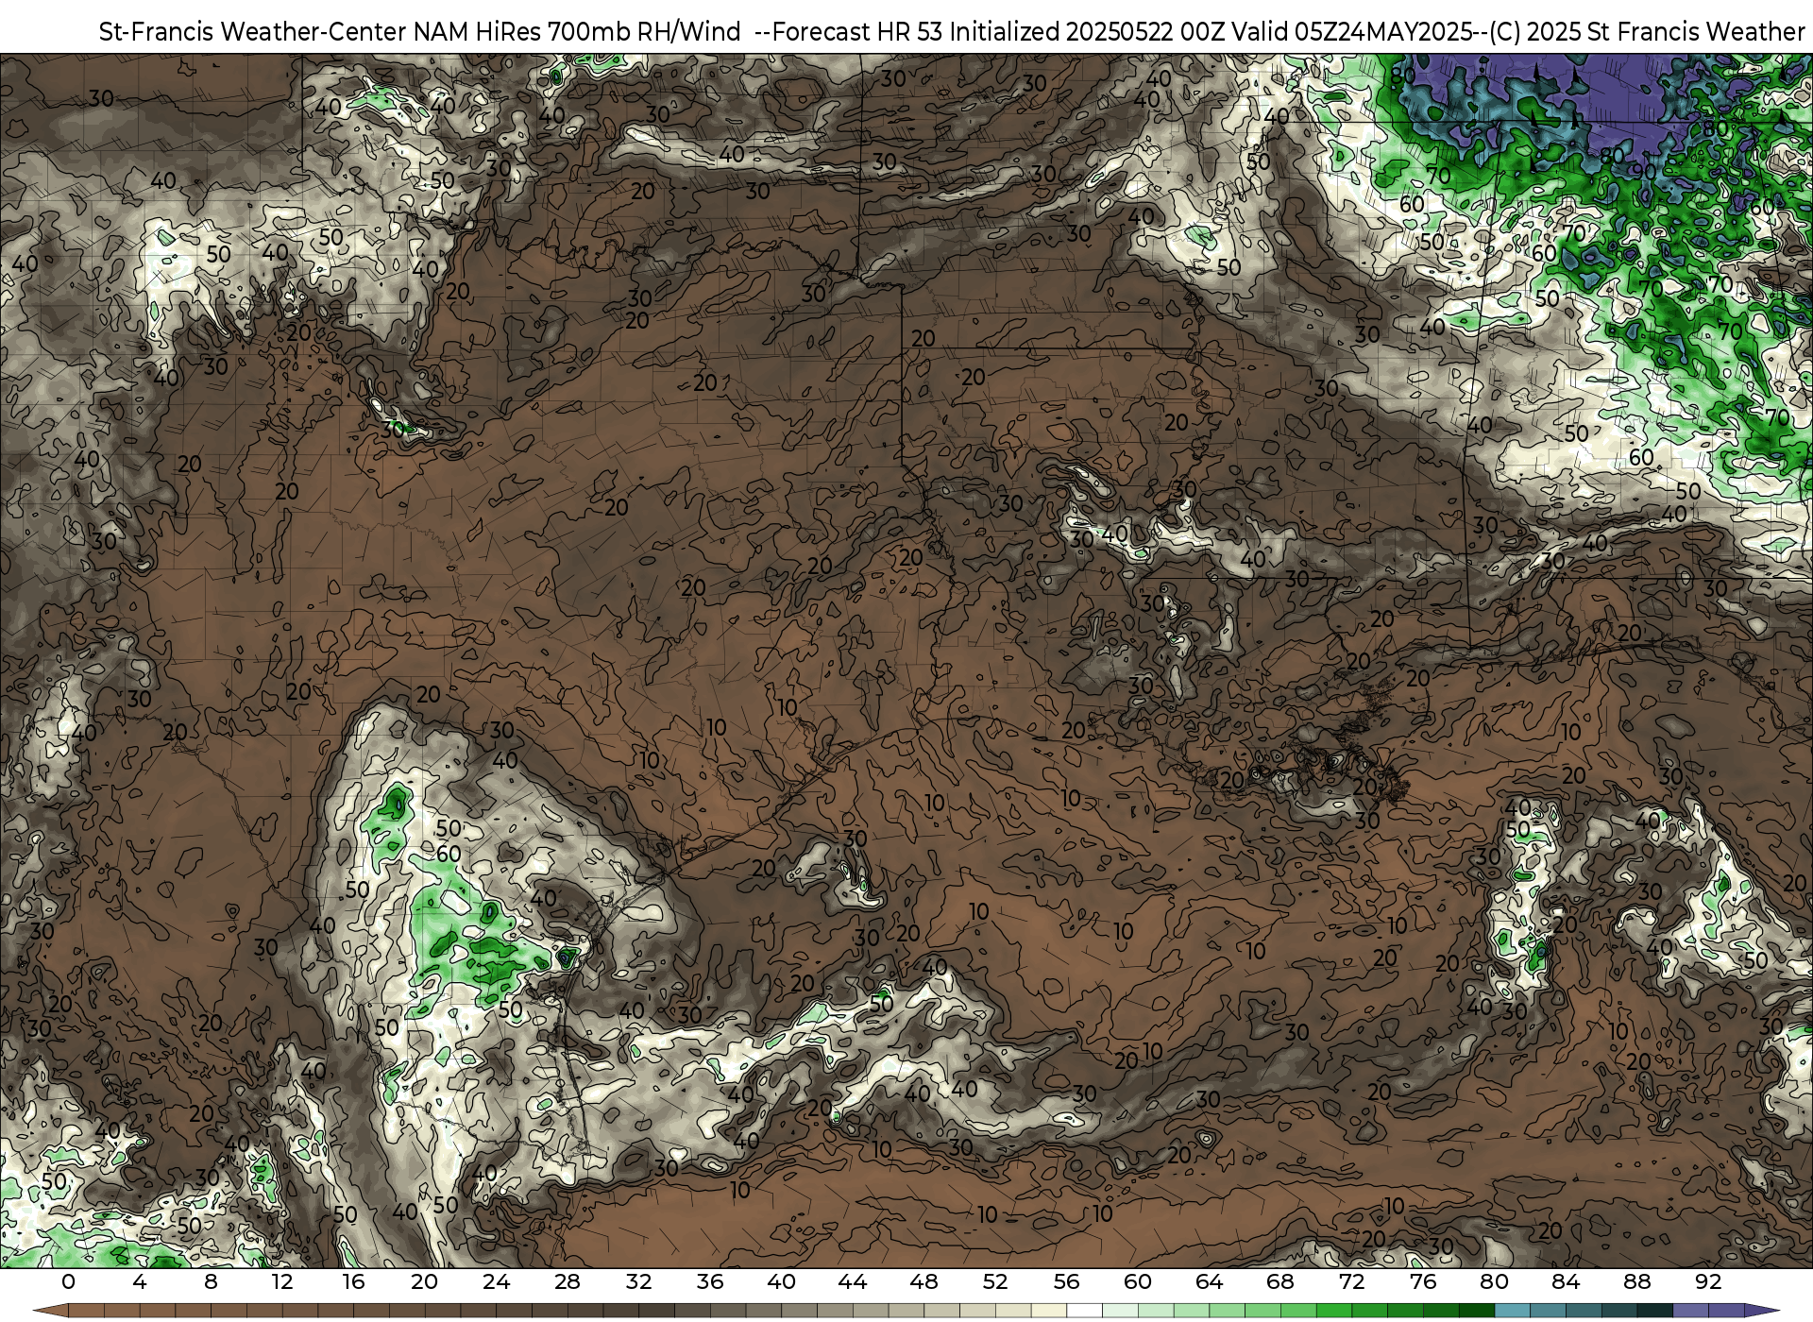Click the colorbar tick label '24'
Image resolution: width=1813 pixels, height=1322 pixels.
pos(496,1281)
